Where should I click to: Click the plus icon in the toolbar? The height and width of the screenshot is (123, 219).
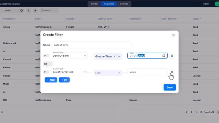[x=35, y=11]
